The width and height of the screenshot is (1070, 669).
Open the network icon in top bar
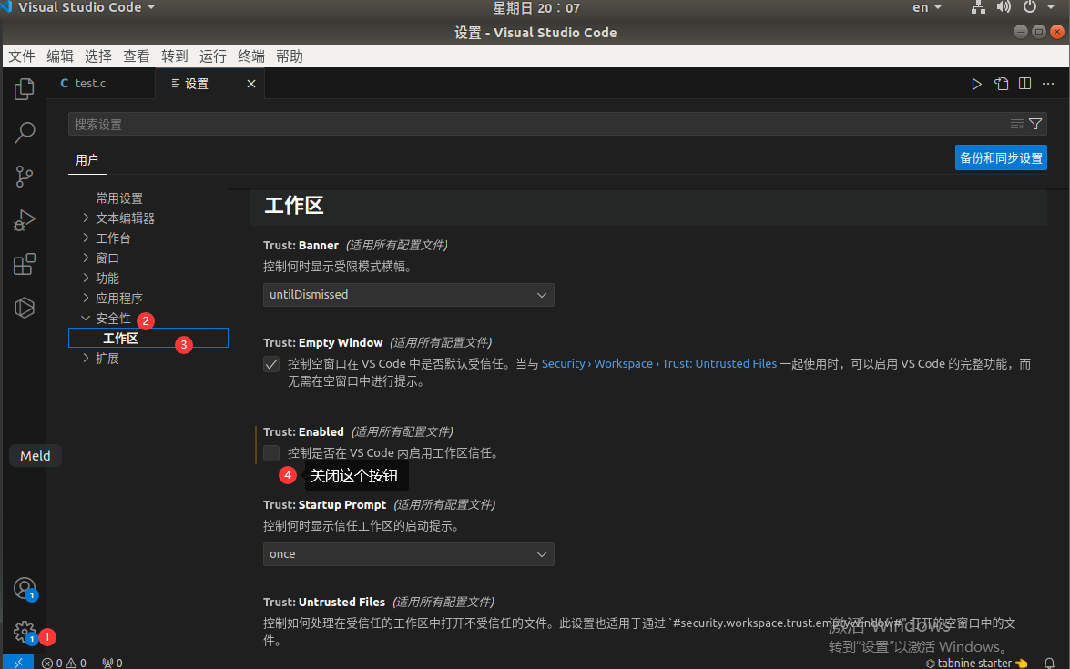tap(978, 7)
